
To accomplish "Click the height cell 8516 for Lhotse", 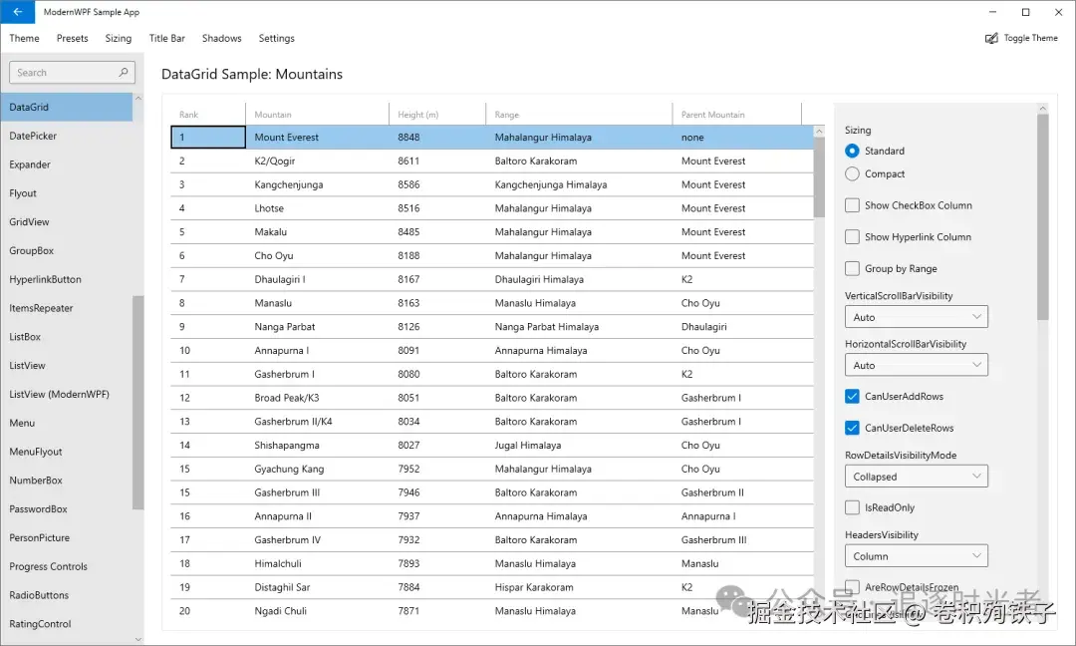I will click(x=437, y=208).
